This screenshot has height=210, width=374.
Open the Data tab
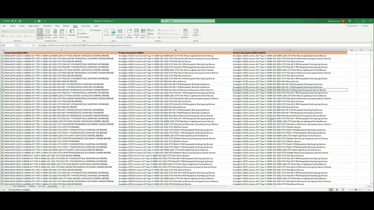(x=57, y=26)
